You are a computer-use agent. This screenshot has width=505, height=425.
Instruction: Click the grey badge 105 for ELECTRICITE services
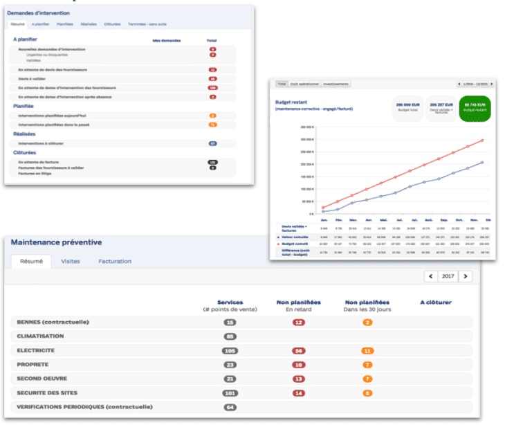click(230, 351)
